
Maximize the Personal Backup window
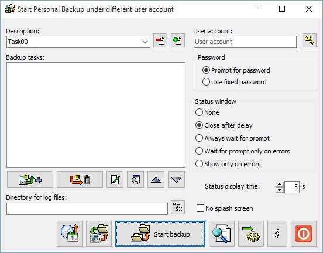point(282,9)
